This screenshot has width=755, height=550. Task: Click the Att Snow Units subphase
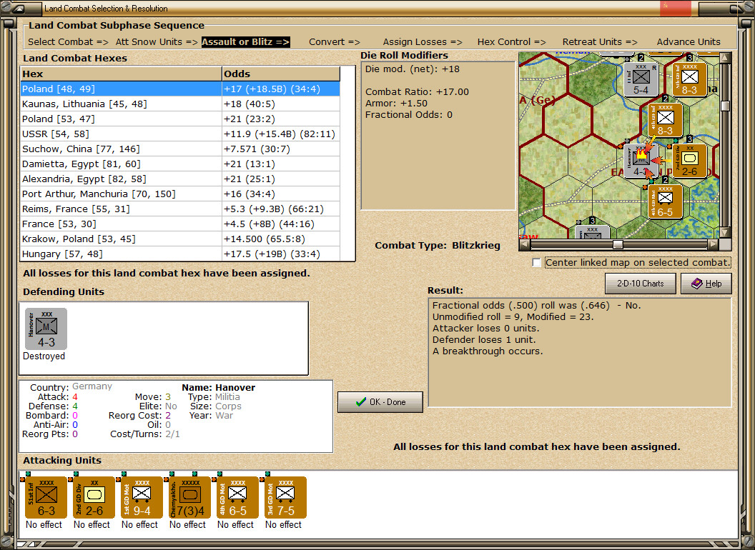(157, 42)
